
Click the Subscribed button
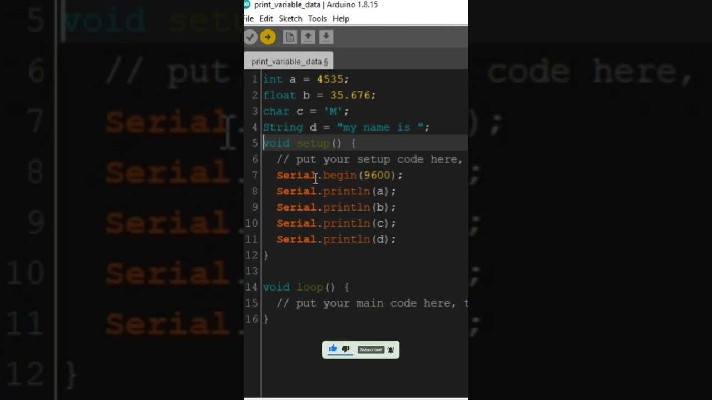(370, 349)
